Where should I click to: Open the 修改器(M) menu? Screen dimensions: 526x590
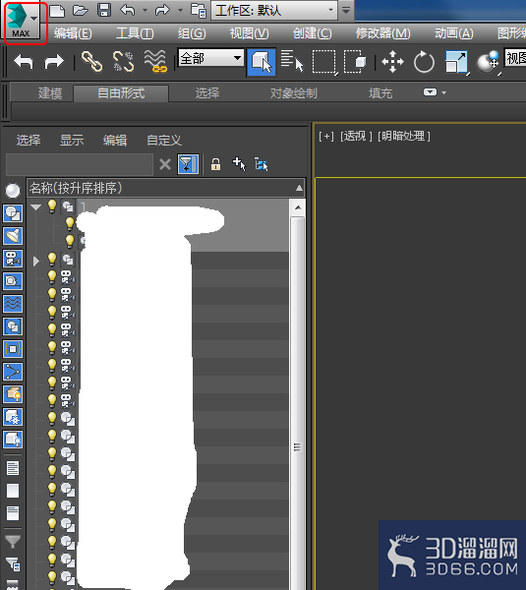tap(383, 33)
